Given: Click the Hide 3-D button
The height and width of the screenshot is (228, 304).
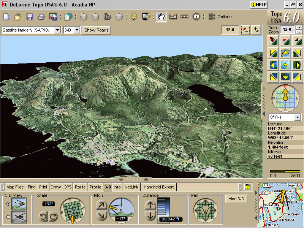Looking at the screenshot, I should click(236, 199).
